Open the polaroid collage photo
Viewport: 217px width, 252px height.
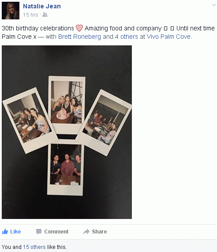(x=67, y=132)
